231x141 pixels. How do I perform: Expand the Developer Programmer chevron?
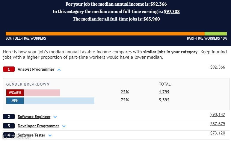click(64, 126)
